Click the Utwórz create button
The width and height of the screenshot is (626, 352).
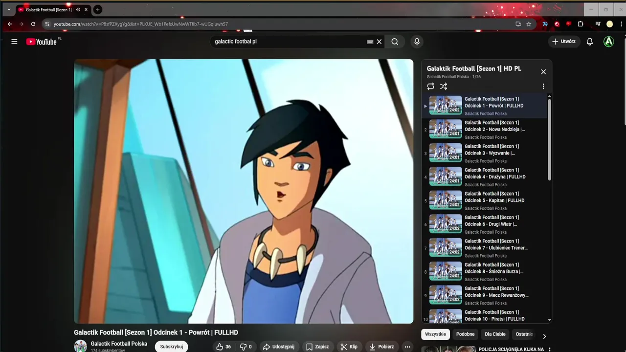[x=563, y=42]
